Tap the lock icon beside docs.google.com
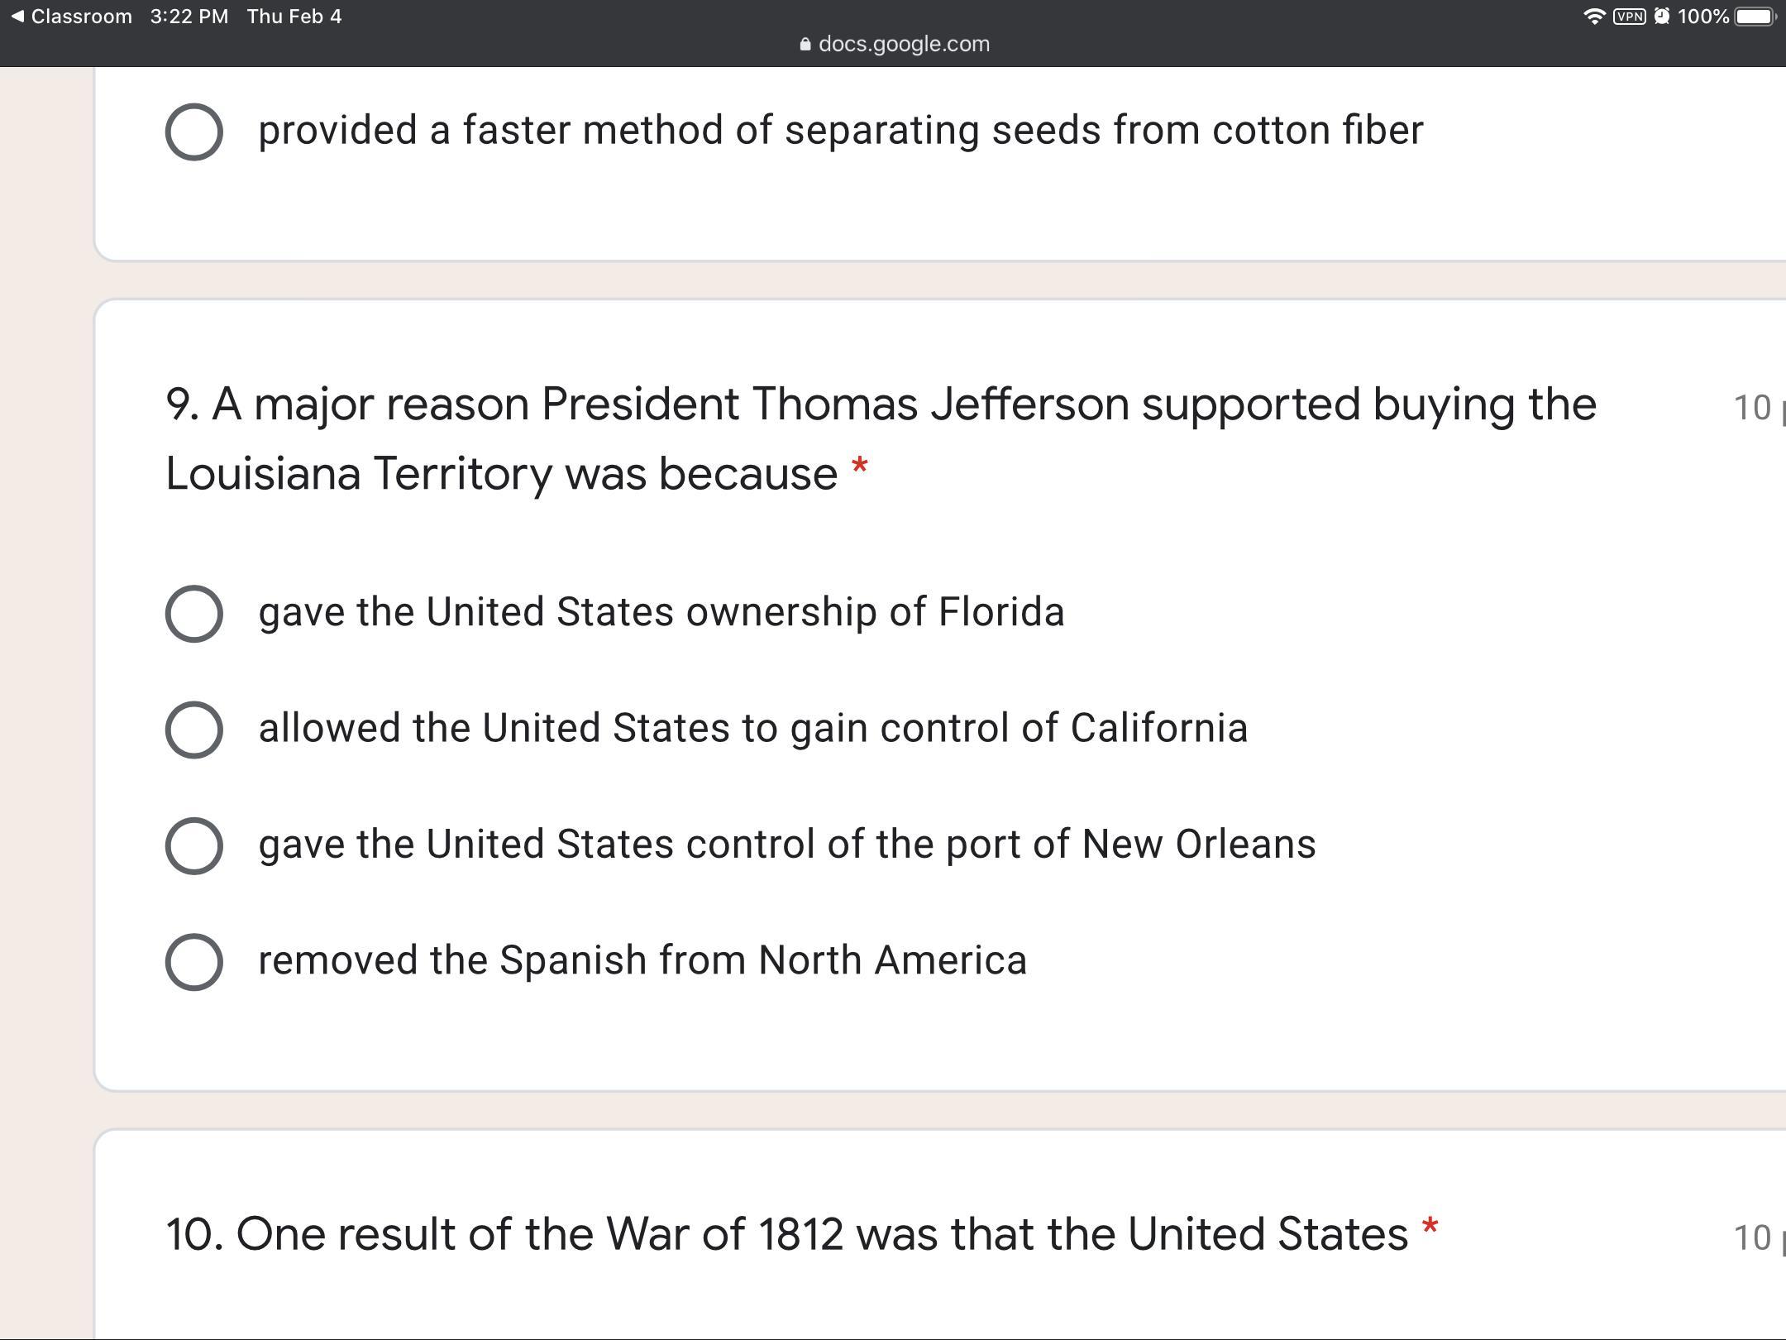The image size is (1786, 1340). pos(805,45)
